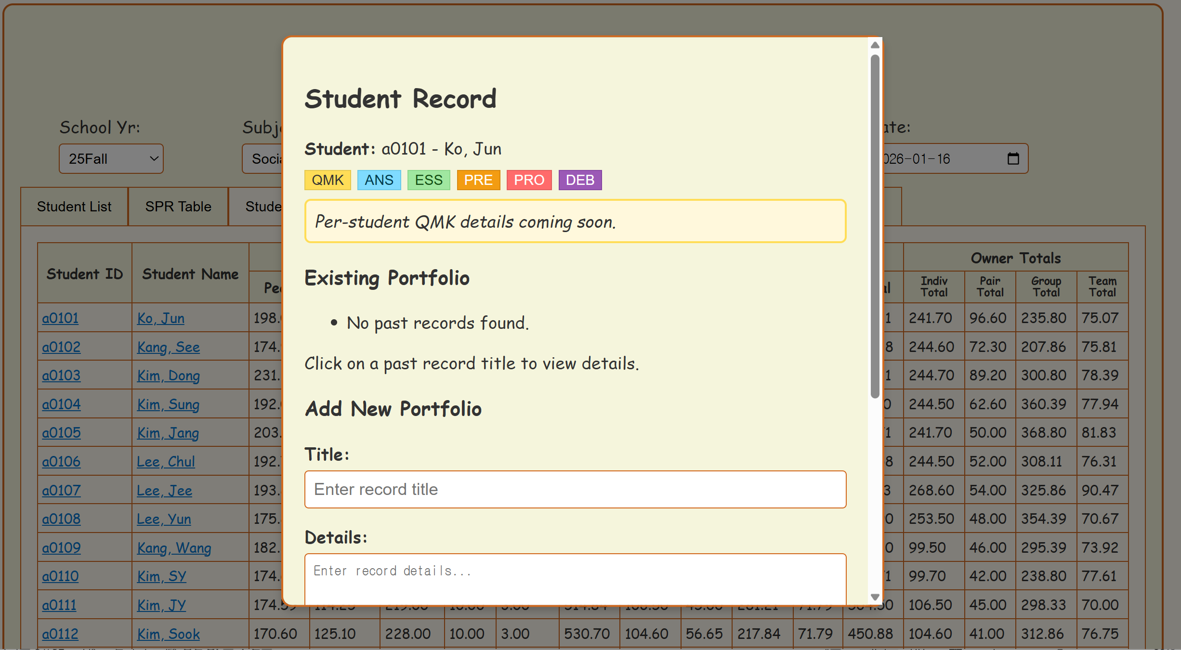This screenshot has width=1181, height=650.
Task: Select the PRO category tag
Action: tap(528, 180)
